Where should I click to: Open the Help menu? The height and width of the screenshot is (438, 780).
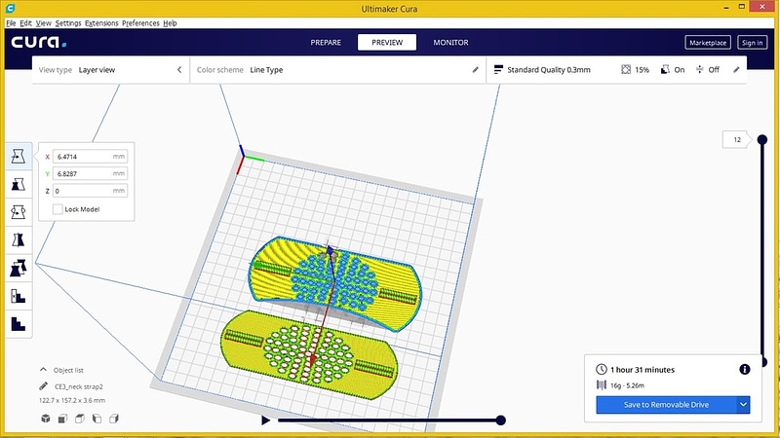170,22
